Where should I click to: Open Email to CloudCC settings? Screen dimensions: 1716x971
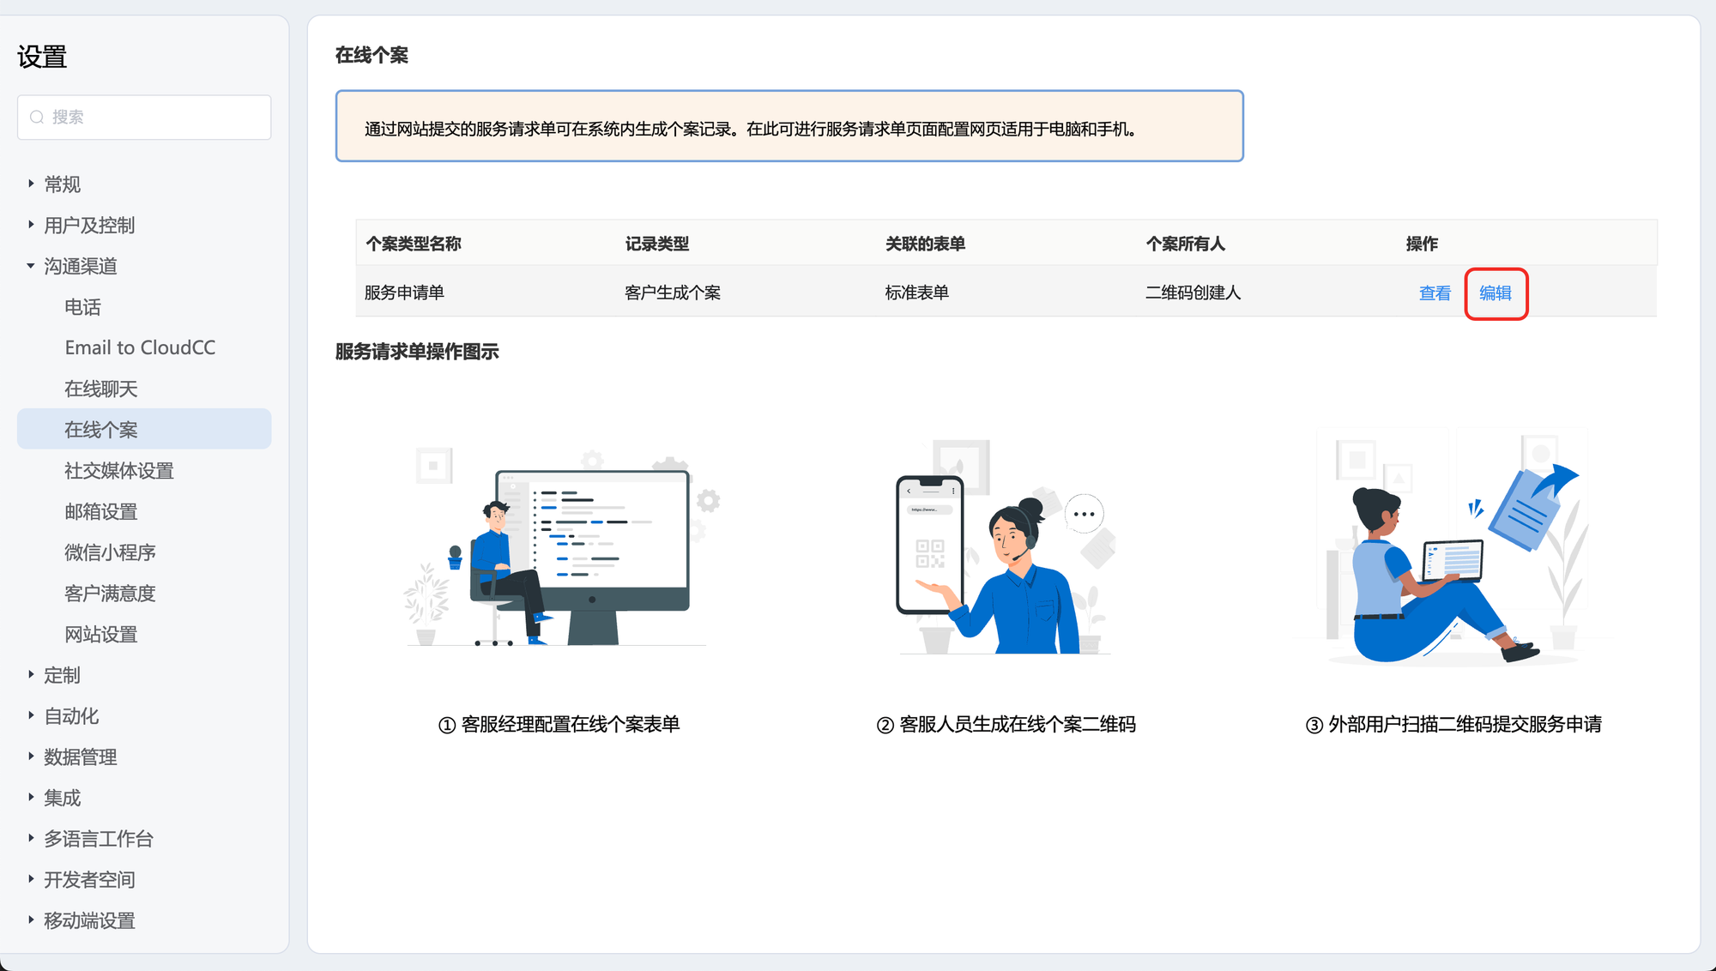point(140,347)
